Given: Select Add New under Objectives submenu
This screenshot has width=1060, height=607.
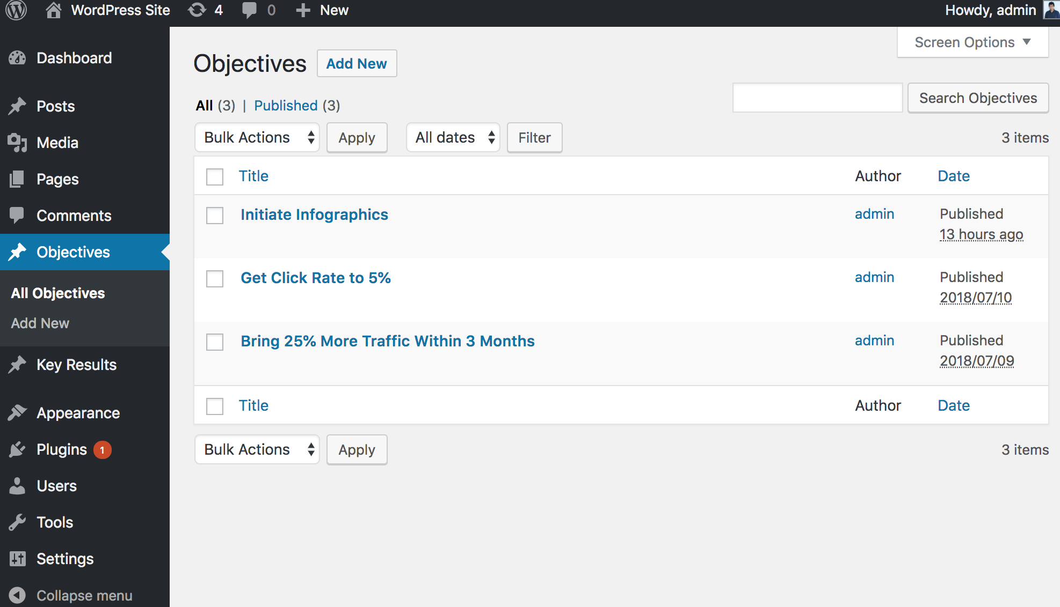Looking at the screenshot, I should click(x=40, y=323).
